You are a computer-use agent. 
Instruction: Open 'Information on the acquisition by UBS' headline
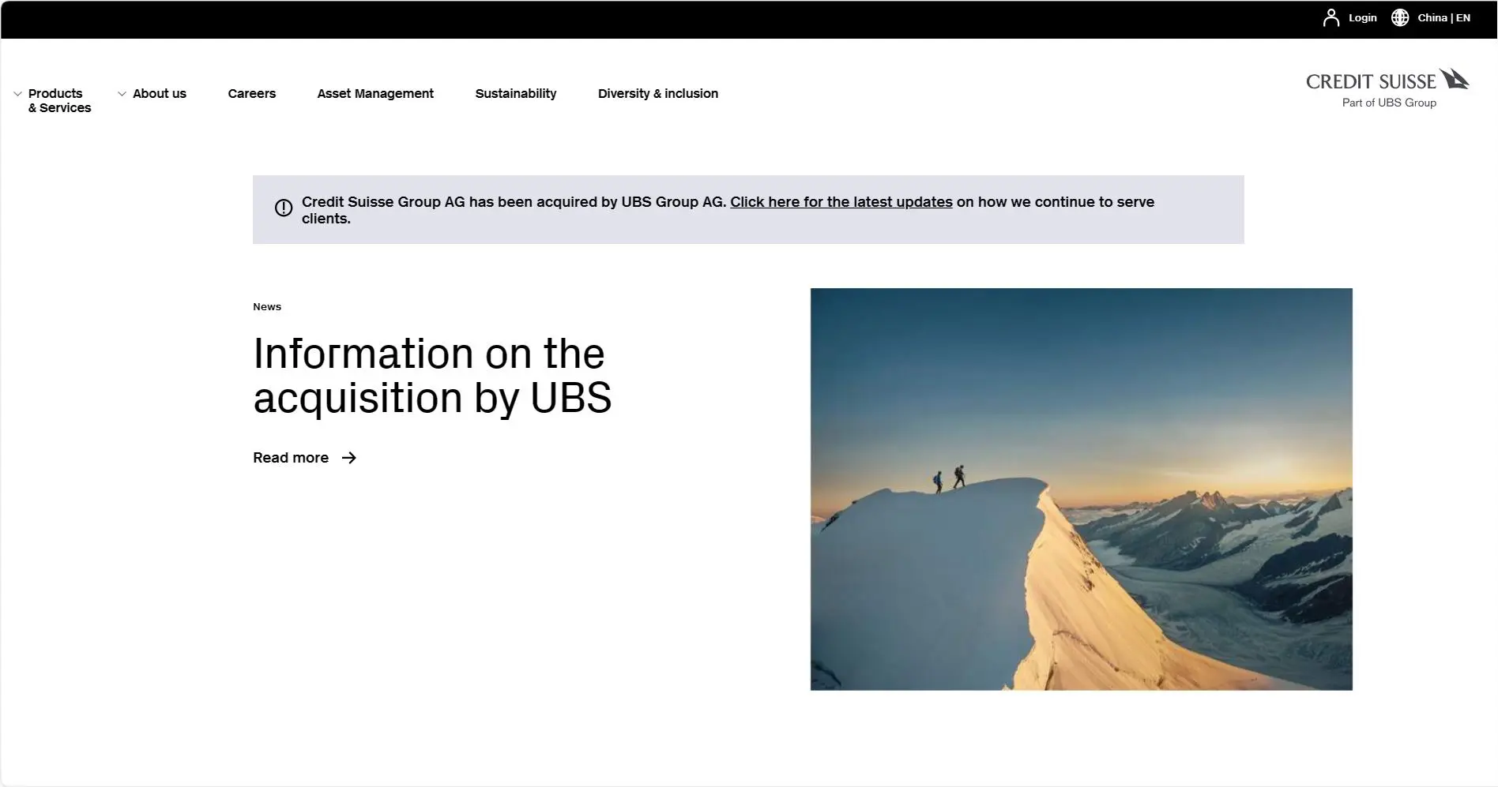click(432, 376)
